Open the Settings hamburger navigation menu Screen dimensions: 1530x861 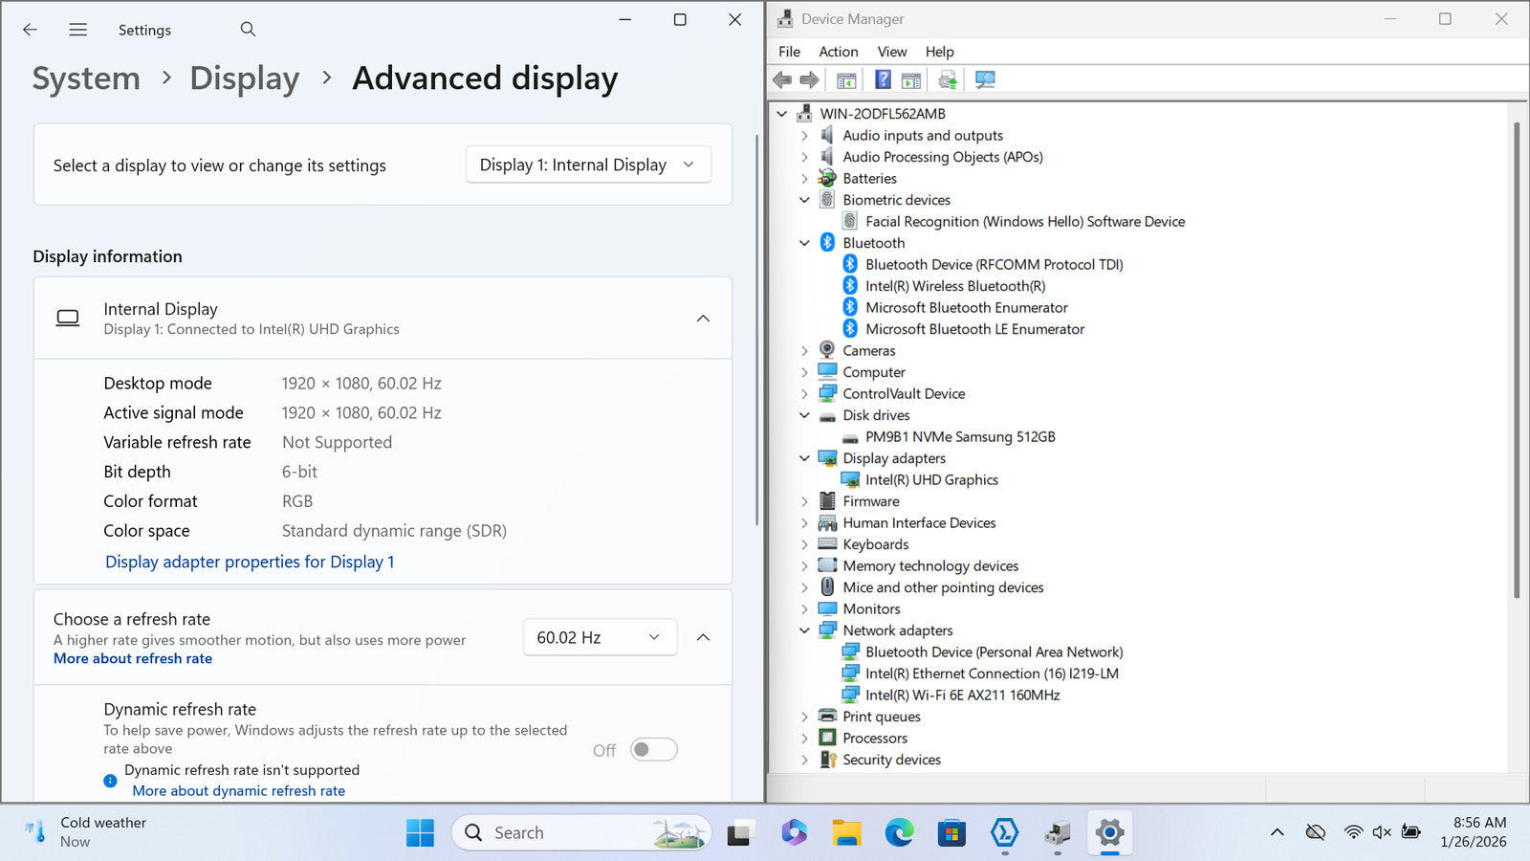(x=78, y=30)
